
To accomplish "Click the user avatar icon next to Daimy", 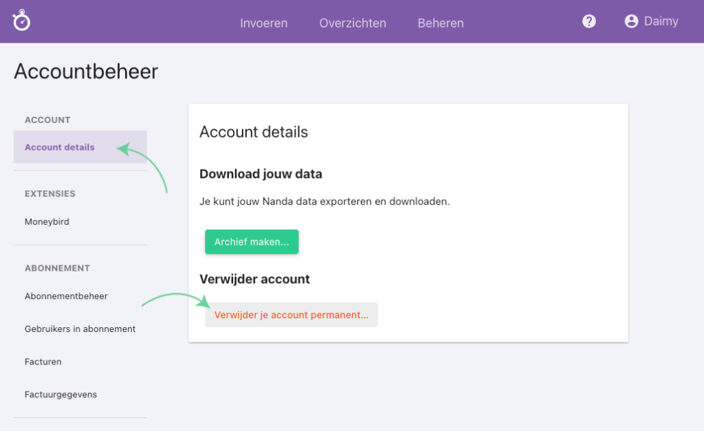I will (630, 21).
